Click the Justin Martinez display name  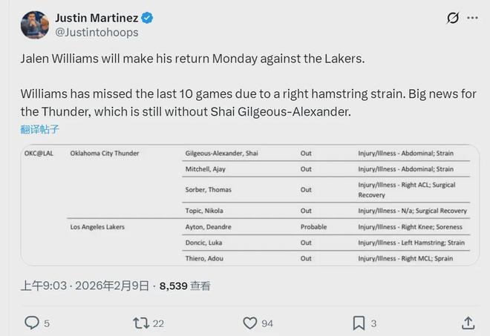pos(97,18)
